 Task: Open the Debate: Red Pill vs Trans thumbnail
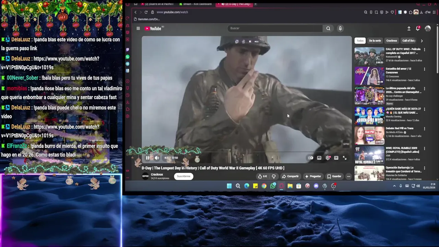369,135
